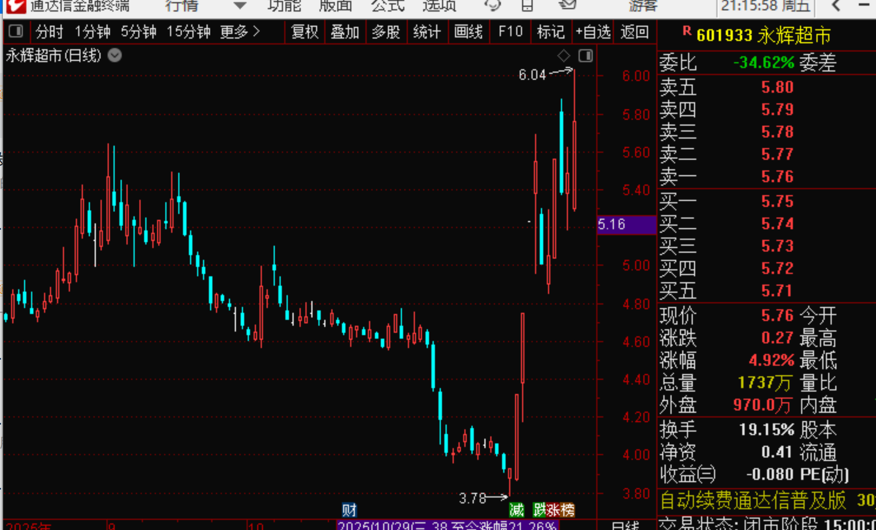This screenshot has height=530, width=876.
Task: Expand 更多 periods list
Action: click(x=240, y=32)
